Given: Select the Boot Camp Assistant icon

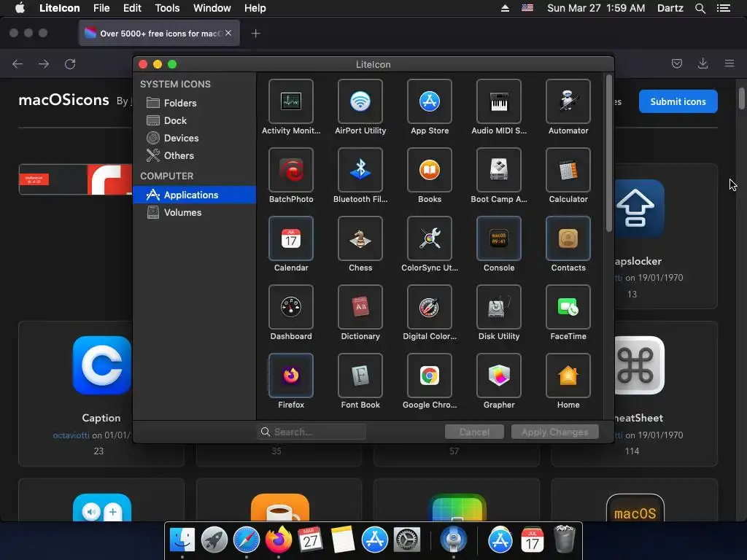Looking at the screenshot, I should click(x=499, y=170).
